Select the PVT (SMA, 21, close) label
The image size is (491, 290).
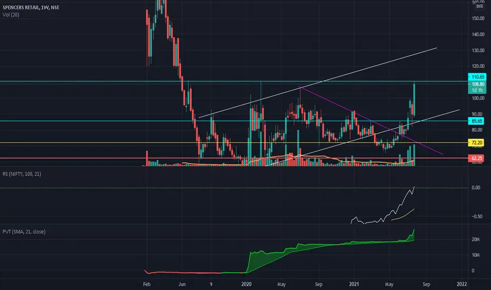point(24,231)
